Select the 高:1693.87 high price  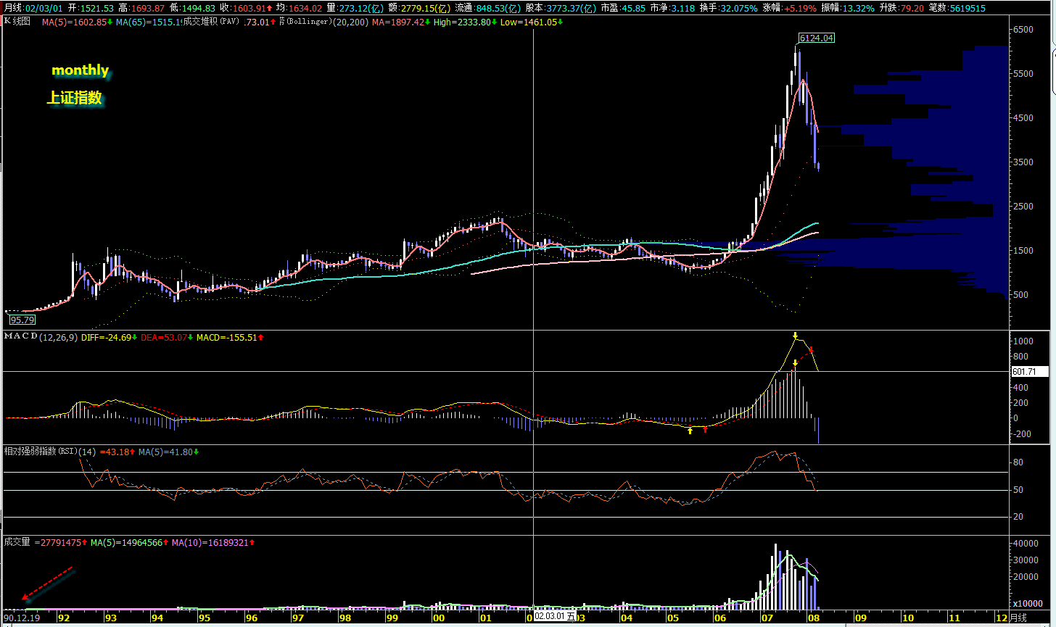point(142,8)
